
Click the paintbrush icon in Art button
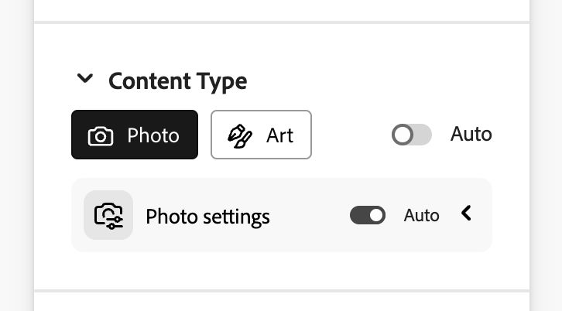[x=240, y=136]
